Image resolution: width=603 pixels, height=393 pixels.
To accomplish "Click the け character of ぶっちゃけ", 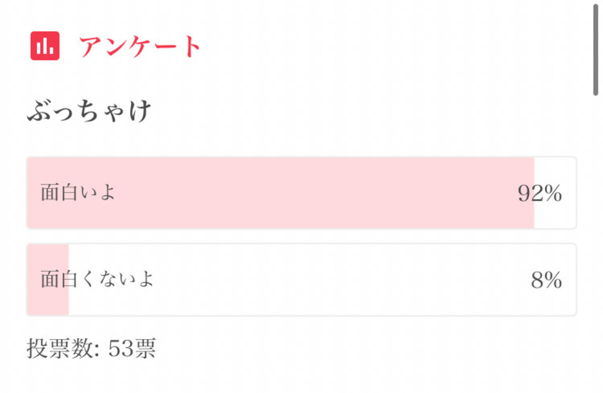I will point(139,110).
